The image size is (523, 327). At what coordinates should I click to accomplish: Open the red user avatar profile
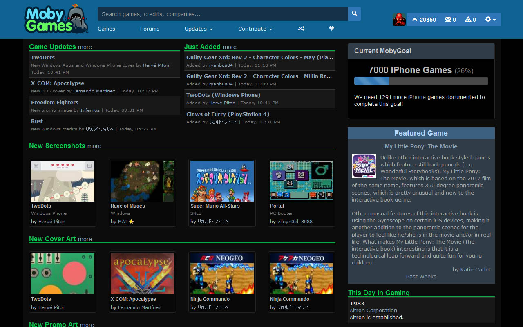pyautogui.click(x=399, y=20)
